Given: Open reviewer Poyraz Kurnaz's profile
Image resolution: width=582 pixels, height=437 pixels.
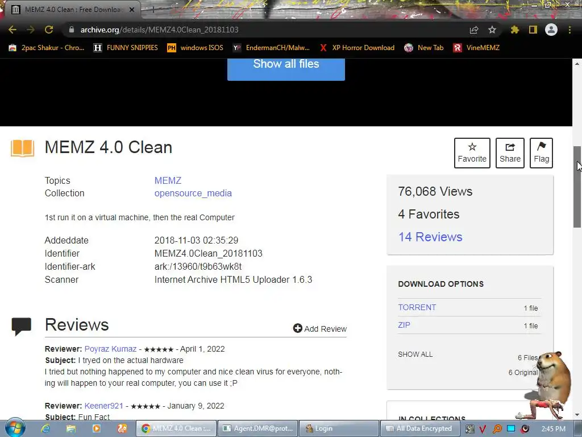Looking at the screenshot, I should 111,349.
